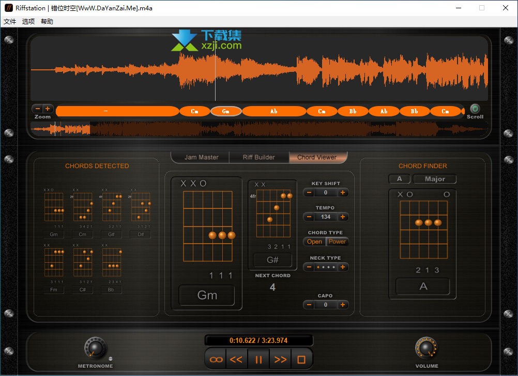Stop playback with the square button

coord(301,359)
